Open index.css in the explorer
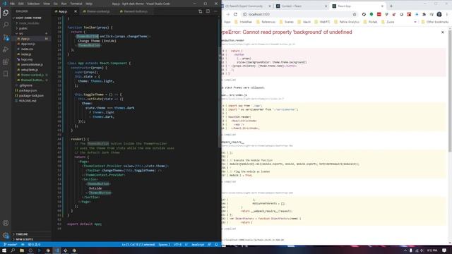 27,49
